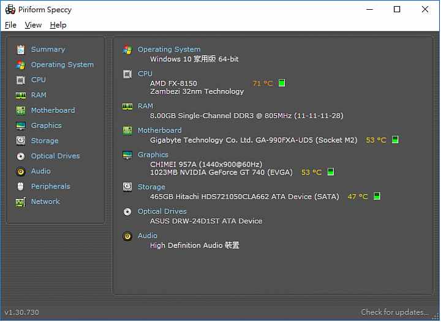Minimize the Speccy window

[369, 9]
